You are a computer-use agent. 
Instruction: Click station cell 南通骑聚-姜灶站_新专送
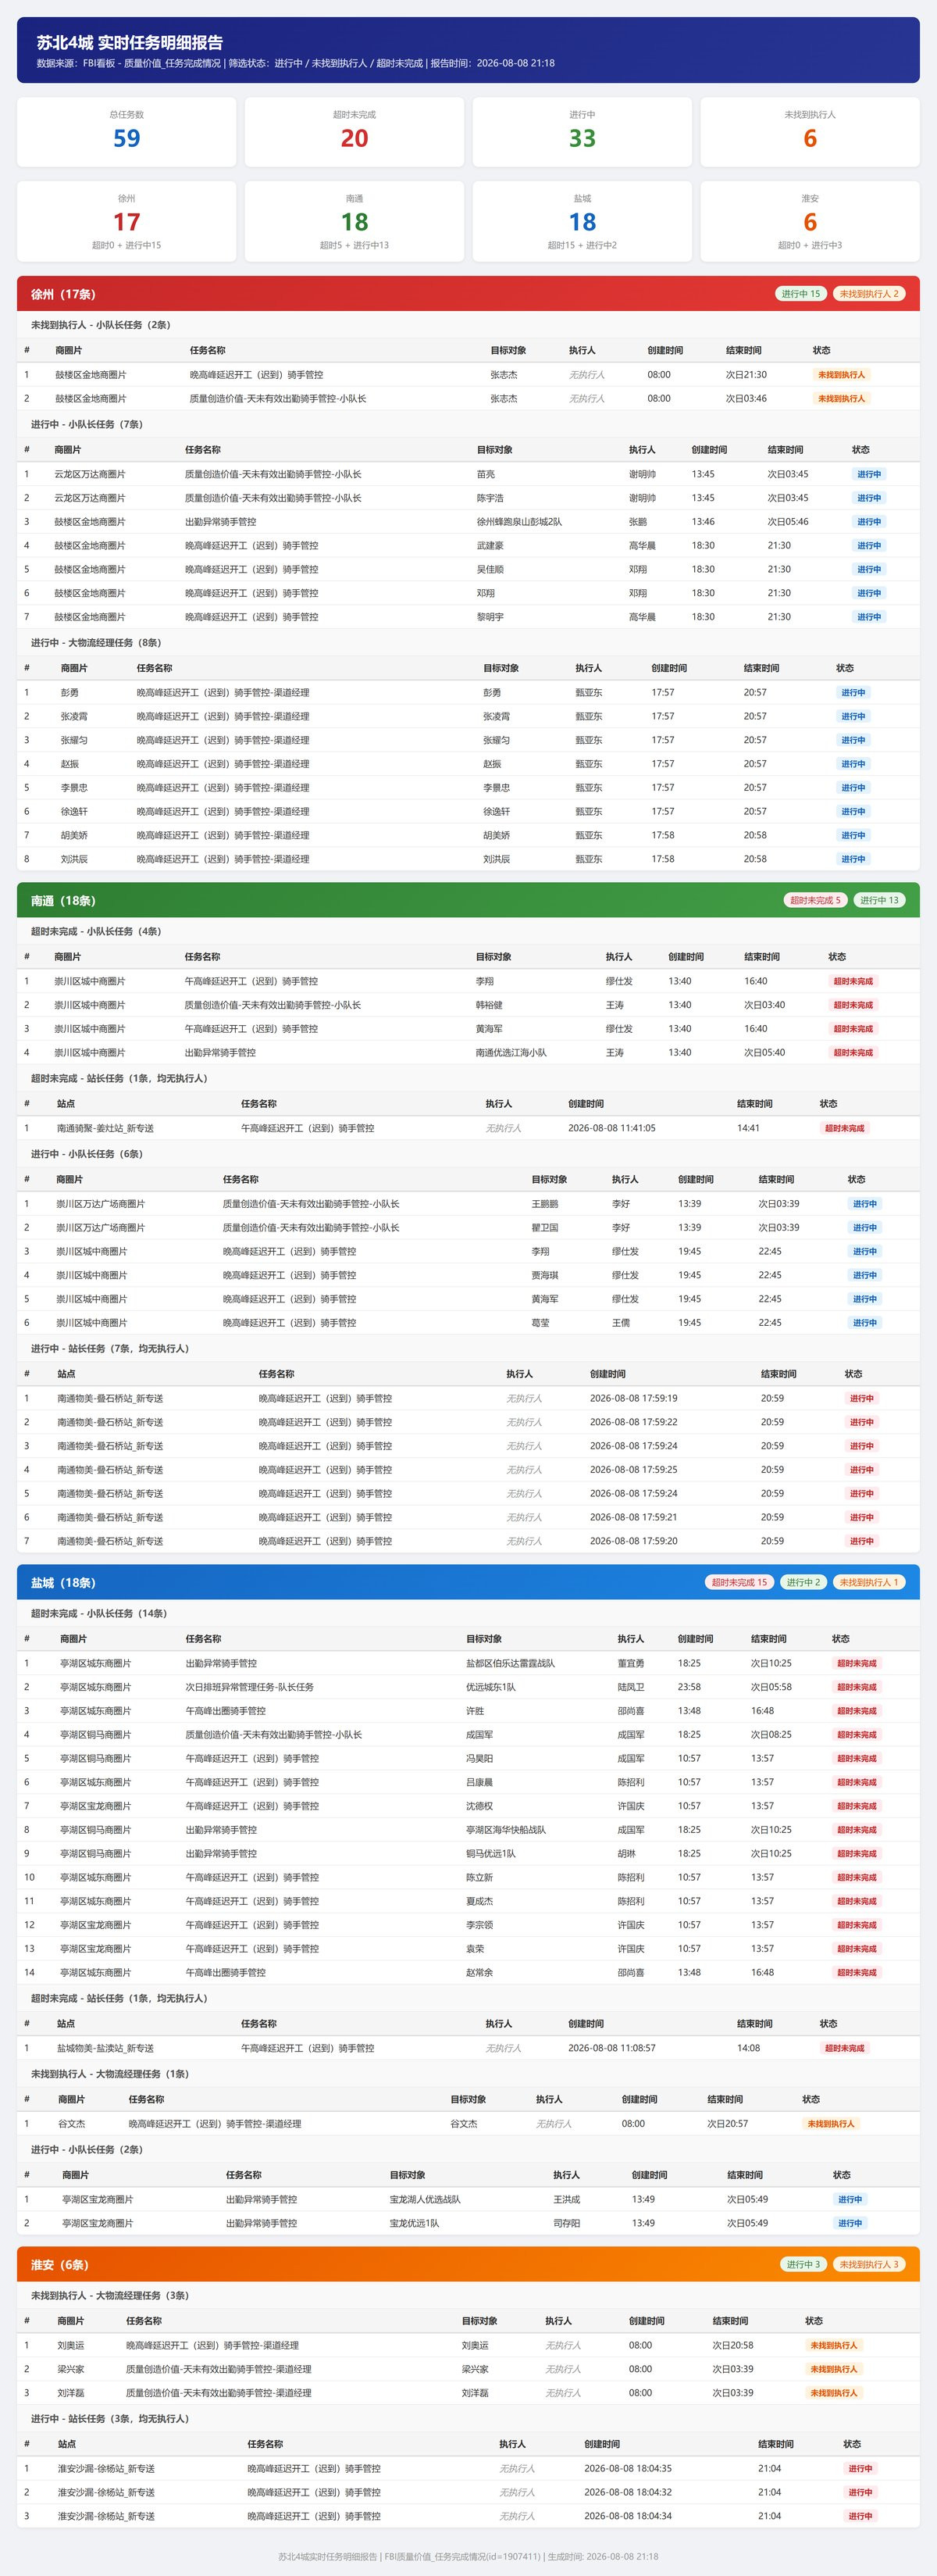click(106, 1128)
